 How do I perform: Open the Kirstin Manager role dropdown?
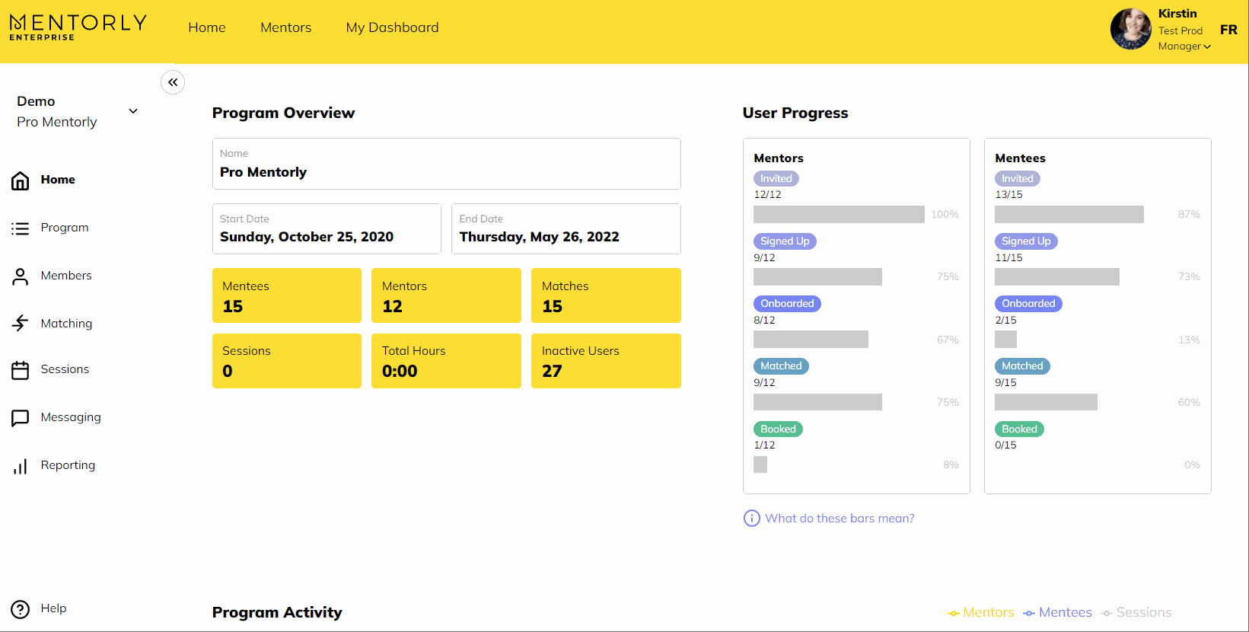pos(1184,46)
